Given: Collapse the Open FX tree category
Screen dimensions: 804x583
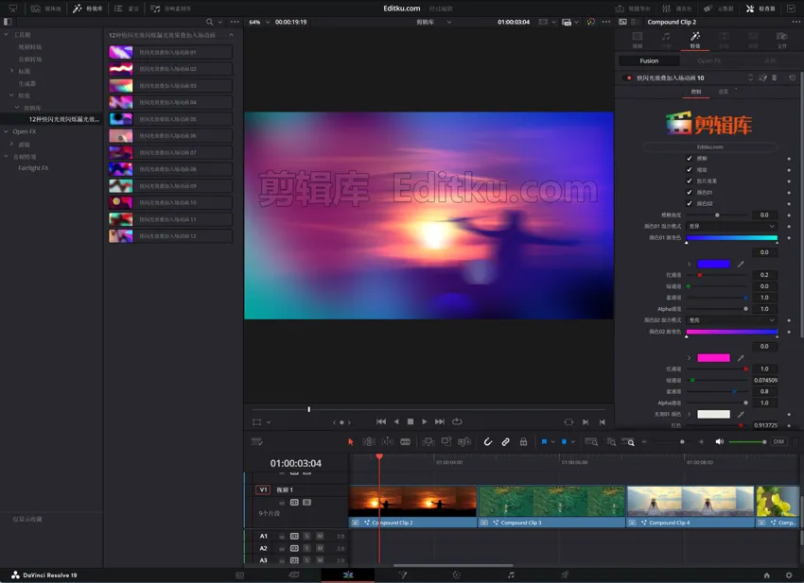Looking at the screenshot, I should pos(7,131).
